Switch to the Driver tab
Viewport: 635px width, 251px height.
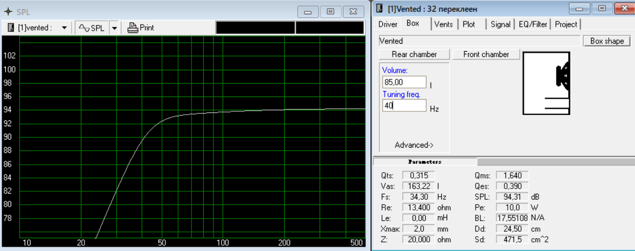point(388,24)
